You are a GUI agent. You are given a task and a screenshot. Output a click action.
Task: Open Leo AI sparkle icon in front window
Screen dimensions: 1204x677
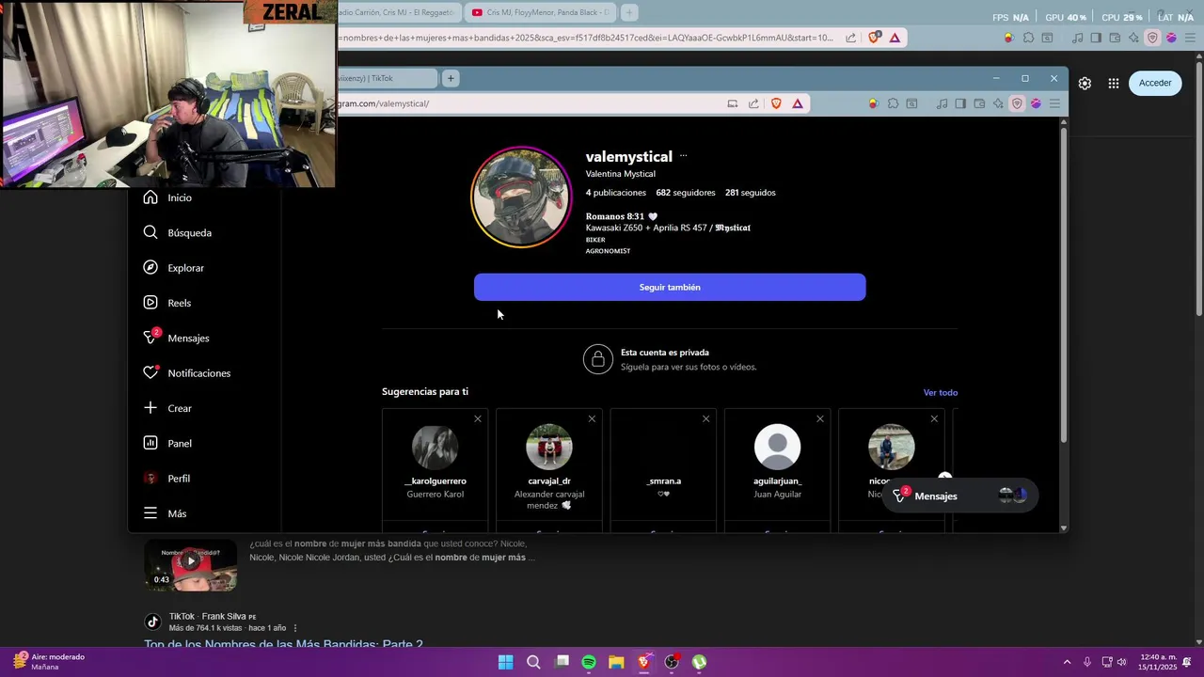998,103
